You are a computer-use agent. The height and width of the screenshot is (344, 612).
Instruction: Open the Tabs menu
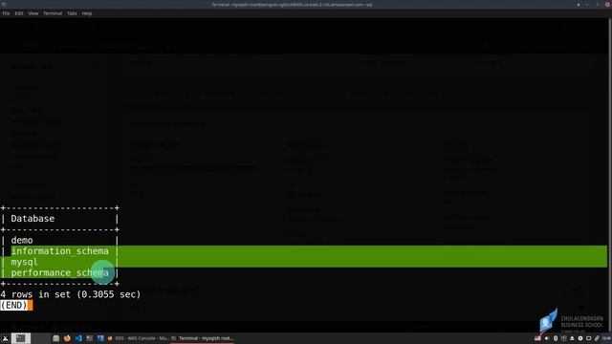(x=72, y=13)
